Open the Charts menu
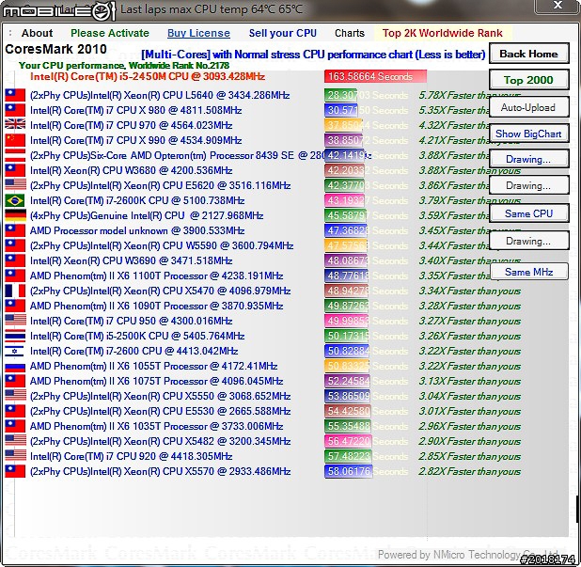 (x=350, y=33)
